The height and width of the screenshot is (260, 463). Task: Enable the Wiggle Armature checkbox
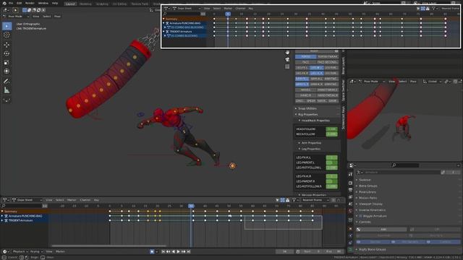click(361, 216)
